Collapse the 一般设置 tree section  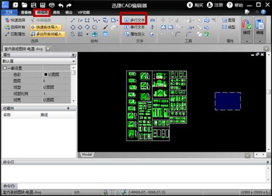click(5, 68)
